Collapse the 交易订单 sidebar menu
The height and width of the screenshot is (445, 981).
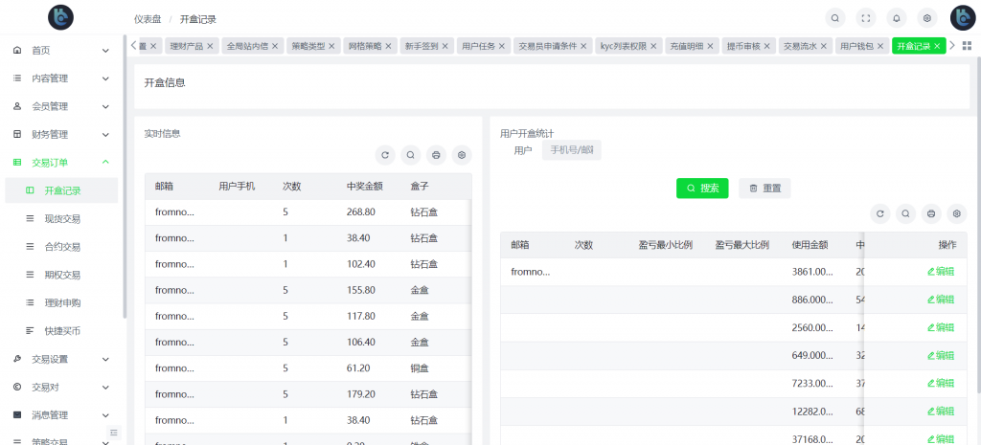point(105,163)
